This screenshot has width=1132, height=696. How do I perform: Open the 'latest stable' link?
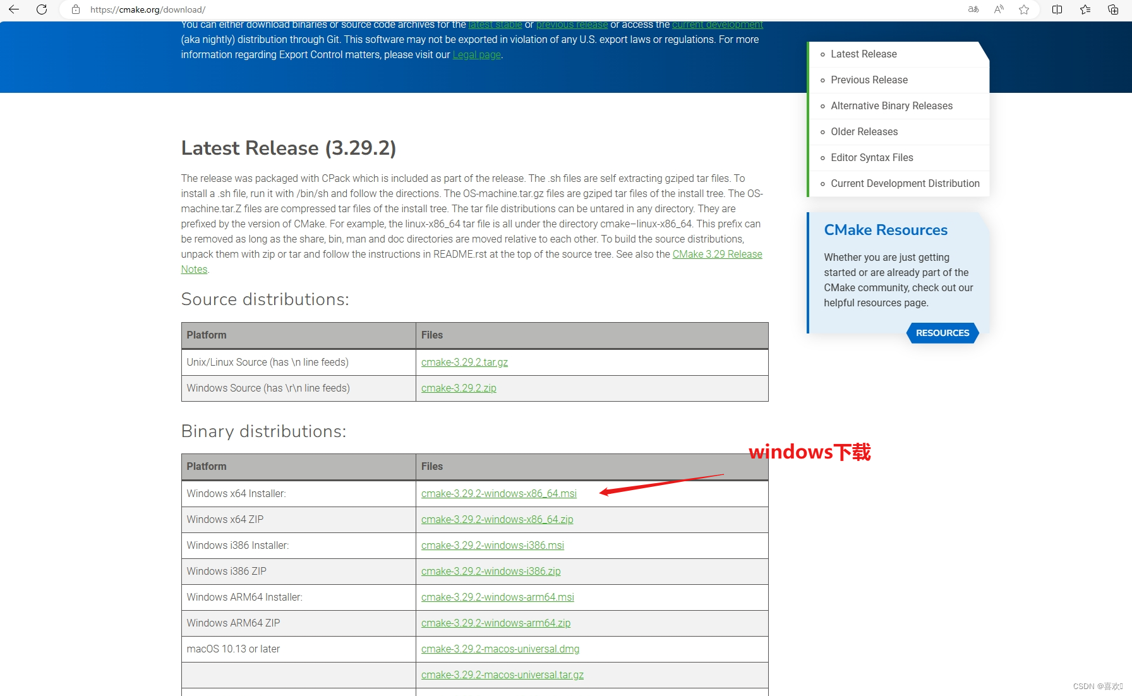click(x=495, y=25)
